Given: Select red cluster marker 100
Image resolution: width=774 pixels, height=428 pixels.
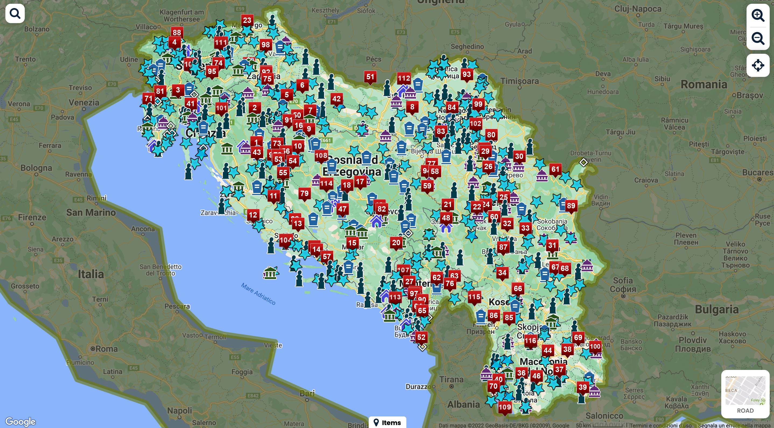Looking at the screenshot, I should (x=595, y=347).
